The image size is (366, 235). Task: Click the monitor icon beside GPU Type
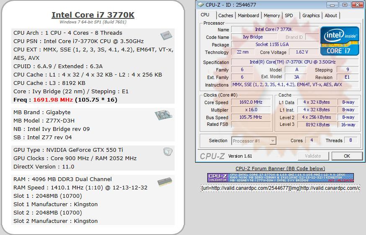coord(168,151)
